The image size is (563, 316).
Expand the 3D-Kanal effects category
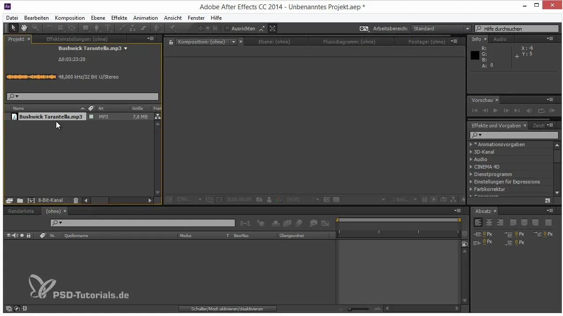471,152
